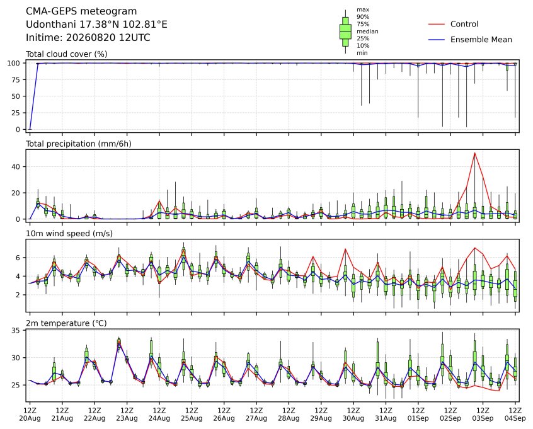
Task: Click the Udonthani location coordinates text
Action: coord(96,25)
